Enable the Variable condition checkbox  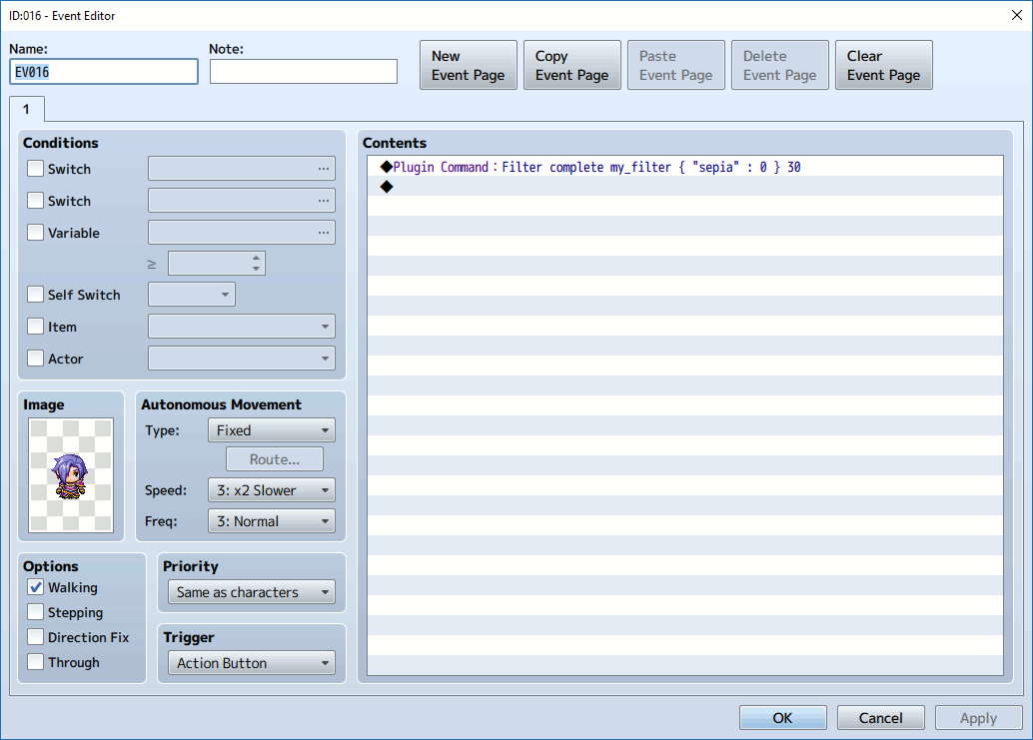click(36, 233)
